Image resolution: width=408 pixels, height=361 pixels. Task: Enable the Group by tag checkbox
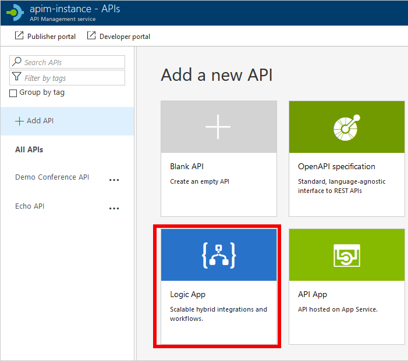click(x=13, y=93)
